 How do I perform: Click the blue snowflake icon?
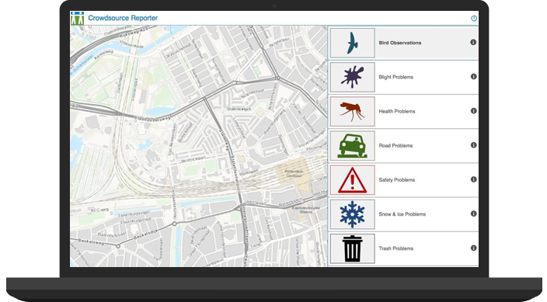tap(352, 214)
